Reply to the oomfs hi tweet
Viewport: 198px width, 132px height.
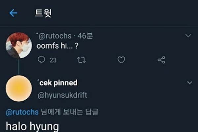[x=42, y=60]
